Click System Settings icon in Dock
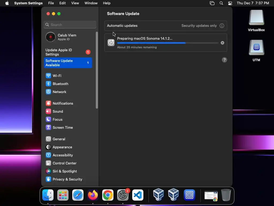The width and height of the screenshot is (274, 206). (123, 195)
